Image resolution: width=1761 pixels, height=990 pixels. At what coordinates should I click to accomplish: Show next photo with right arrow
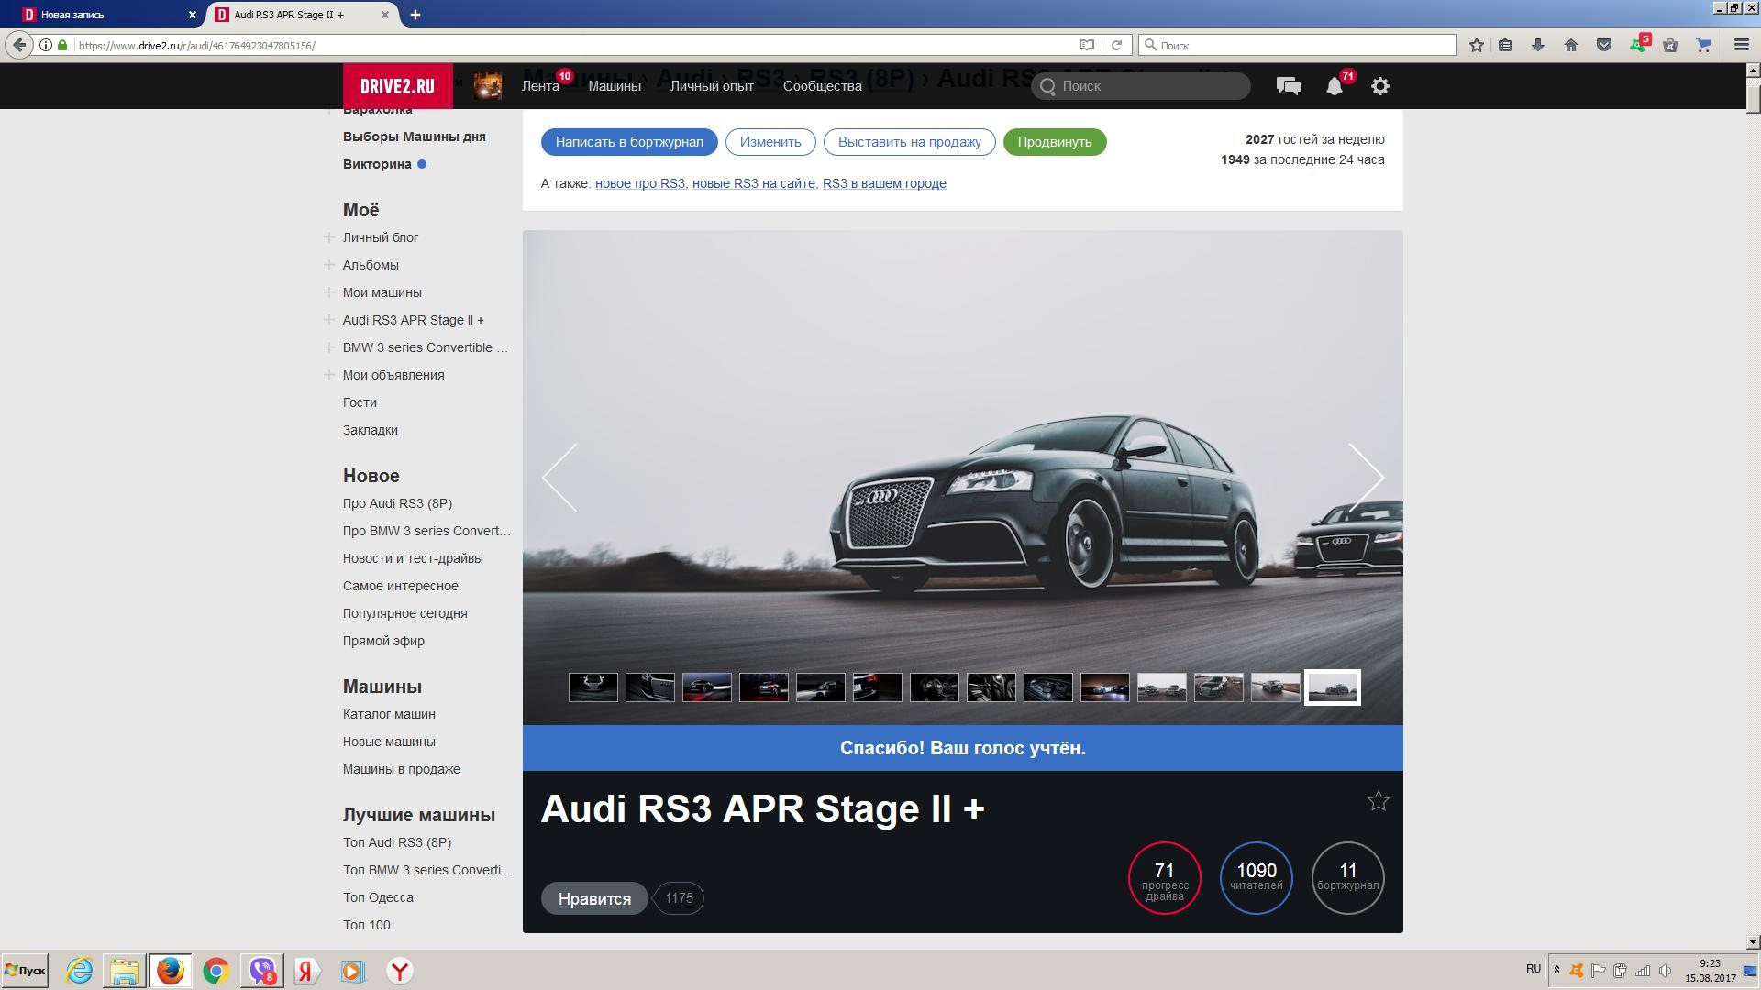click(x=1366, y=478)
